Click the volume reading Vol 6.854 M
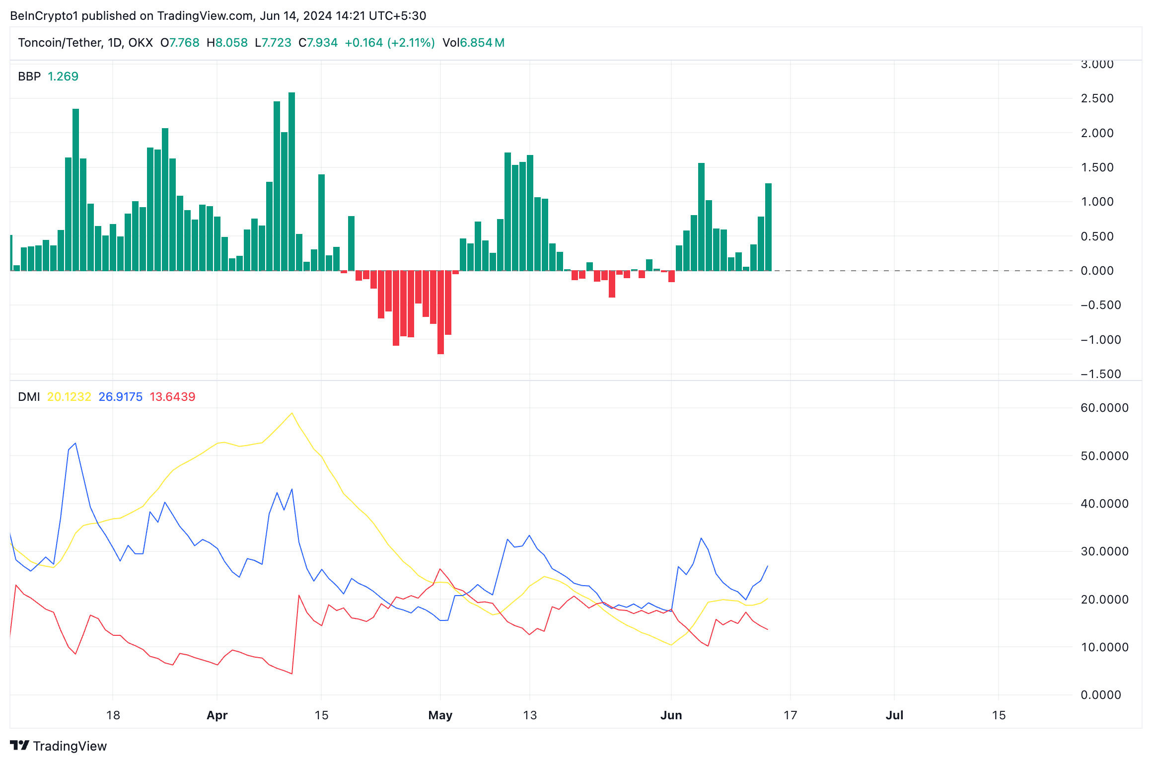 (x=473, y=43)
